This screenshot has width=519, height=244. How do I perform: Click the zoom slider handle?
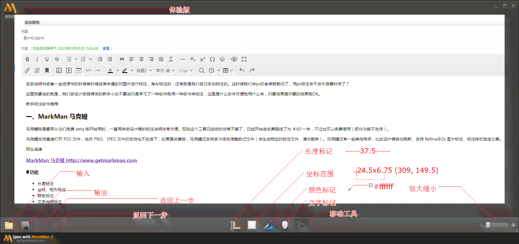pos(488,225)
